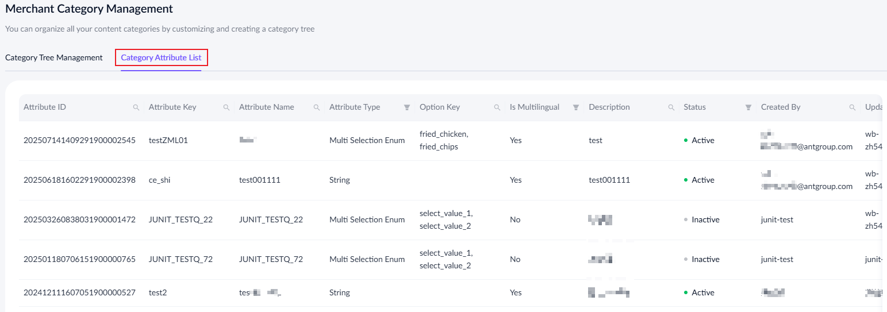Select the Category Attribute List tab
Image resolution: width=887 pixels, height=312 pixels.
161,57
